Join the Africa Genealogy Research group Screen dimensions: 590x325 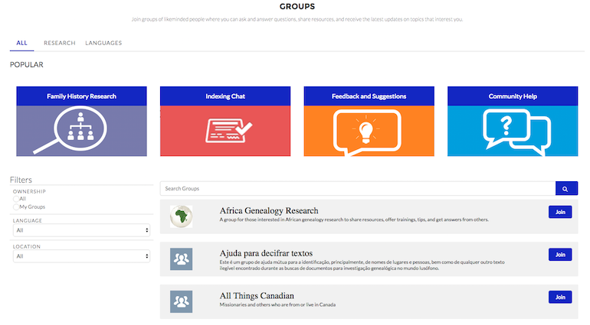(x=560, y=212)
